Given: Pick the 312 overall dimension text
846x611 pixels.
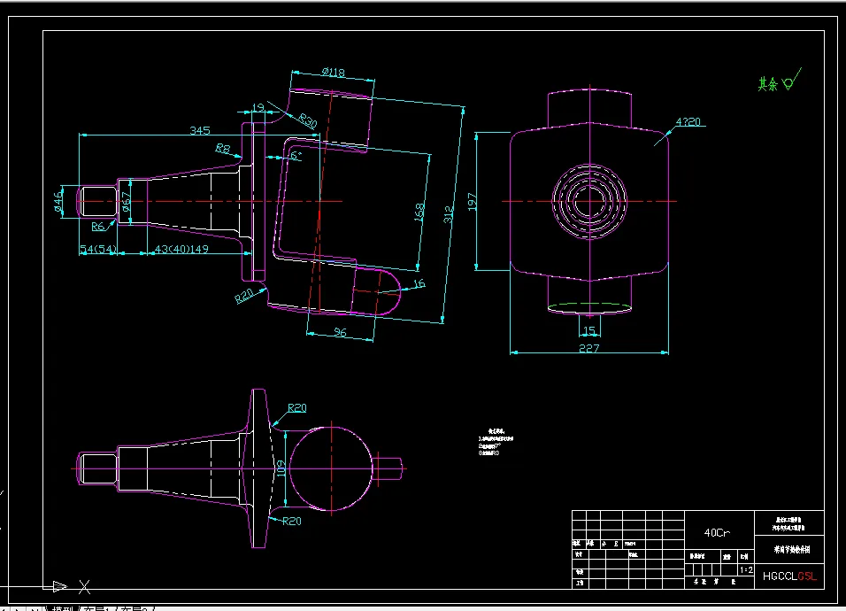Looking at the screenshot, I should (449, 214).
